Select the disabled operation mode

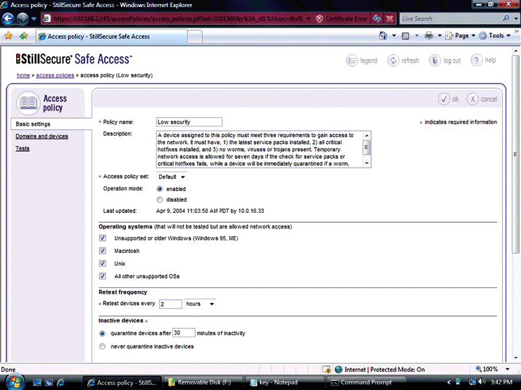[160, 200]
